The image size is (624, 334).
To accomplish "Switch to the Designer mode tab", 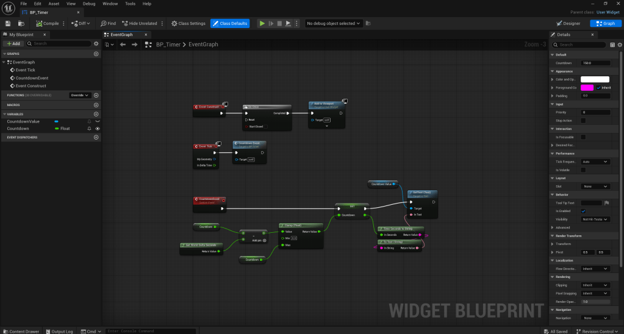I will [568, 23].
